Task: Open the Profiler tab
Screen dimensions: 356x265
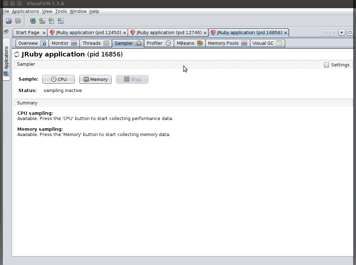Action: coord(159,43)
